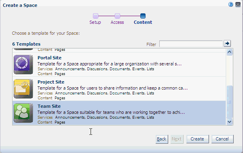
Task: Focus the Filter text field
Action: point(191,44)
